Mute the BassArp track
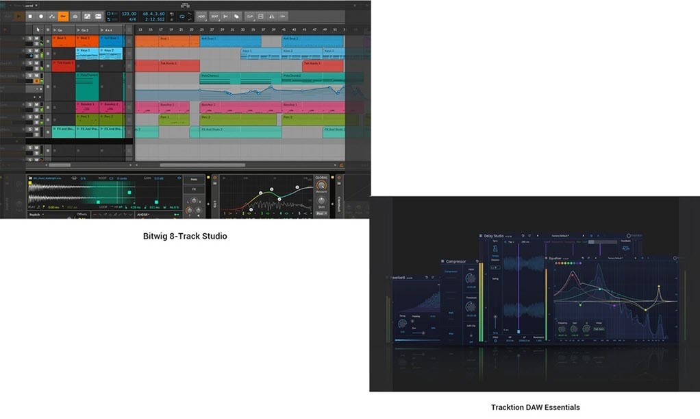Viewport: 700px width, 419px height. click(36, 105)
